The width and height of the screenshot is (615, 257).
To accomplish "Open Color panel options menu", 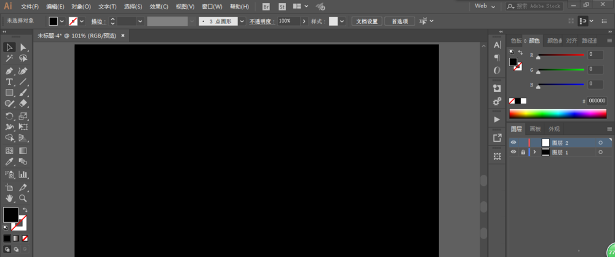I will coord(609,40).
